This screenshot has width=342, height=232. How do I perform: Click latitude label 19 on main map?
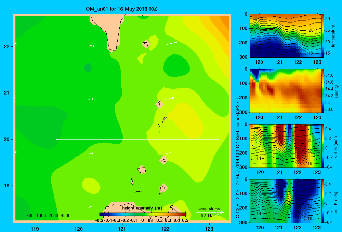pyautogui.click(x=7, y=186)
